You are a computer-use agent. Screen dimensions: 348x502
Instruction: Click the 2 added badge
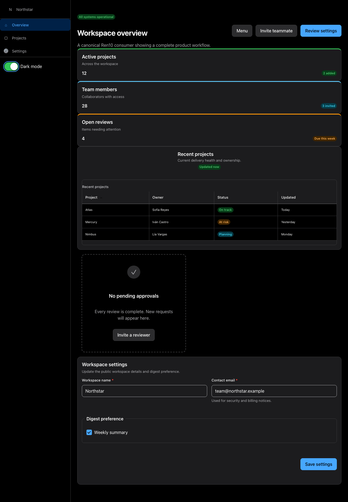coord(329,73)
